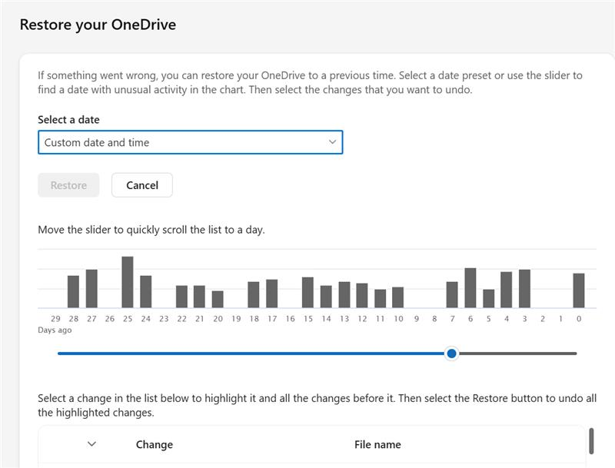Click the day 18 activity bar
This screenshot has width=615, height=468.
click(x=254, y=295)
